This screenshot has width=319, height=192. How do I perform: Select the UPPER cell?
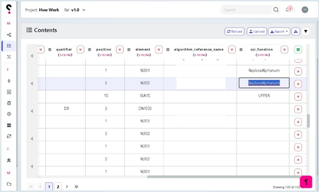tap(264, 96)
